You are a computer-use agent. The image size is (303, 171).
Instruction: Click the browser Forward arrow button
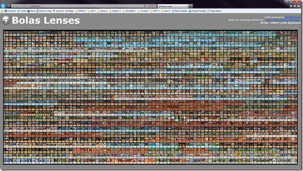coord(9,6)
